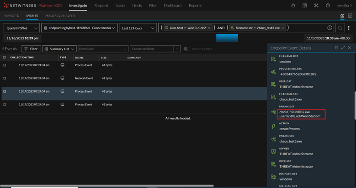Open the admin tools wrench icon
Image resolution: width=356 pixels, height=188 pixels.
tap(315, 5)
